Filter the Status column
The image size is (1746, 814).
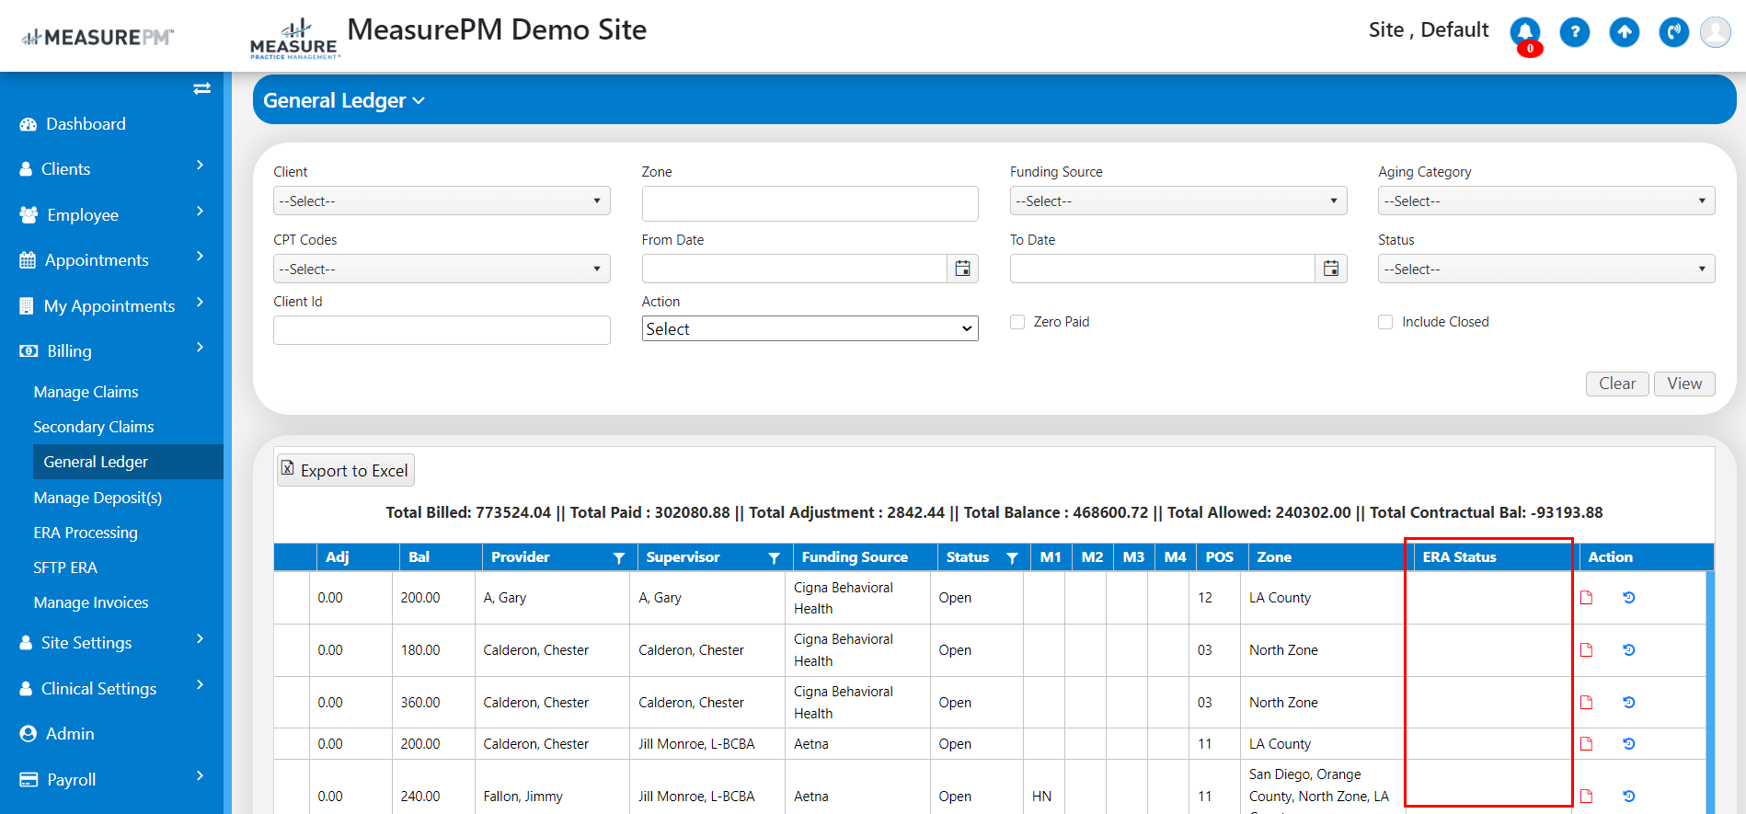click(1013, 557)
